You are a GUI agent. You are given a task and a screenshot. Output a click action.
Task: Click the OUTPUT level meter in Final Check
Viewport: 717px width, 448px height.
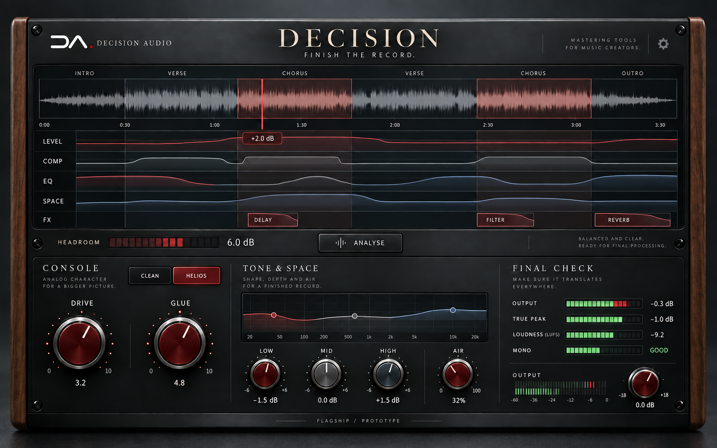click(x=604, y=303)
